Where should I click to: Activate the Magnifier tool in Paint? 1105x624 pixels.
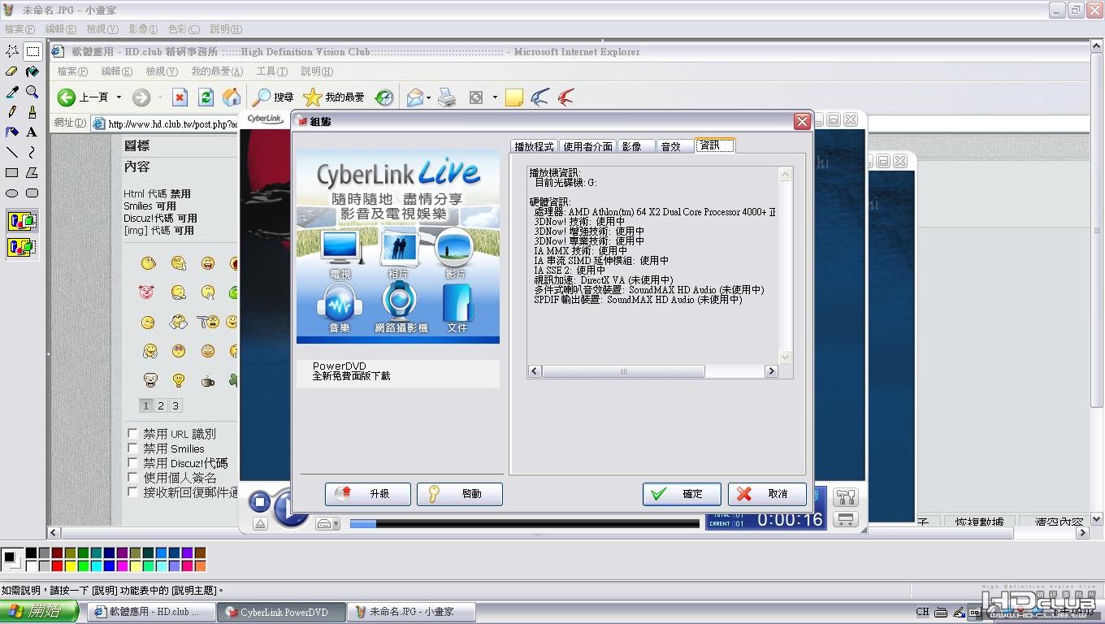[x=32, y=92]
